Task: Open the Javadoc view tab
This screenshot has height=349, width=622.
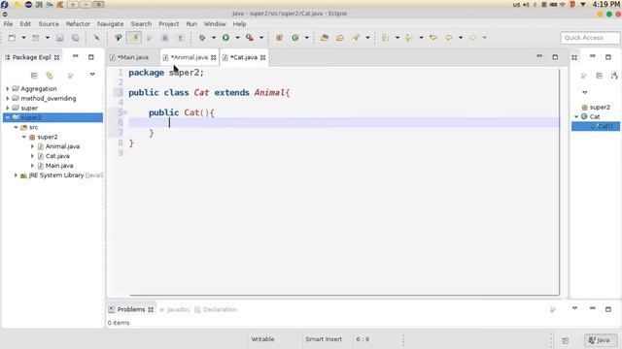Action: coord(175,309)
